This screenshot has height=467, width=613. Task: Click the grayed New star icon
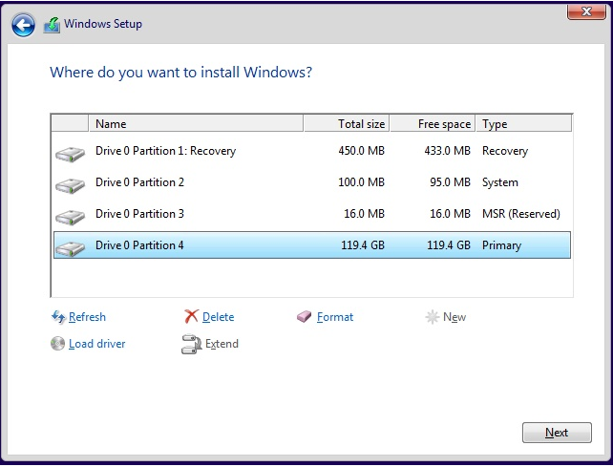(x=432, y=317)
